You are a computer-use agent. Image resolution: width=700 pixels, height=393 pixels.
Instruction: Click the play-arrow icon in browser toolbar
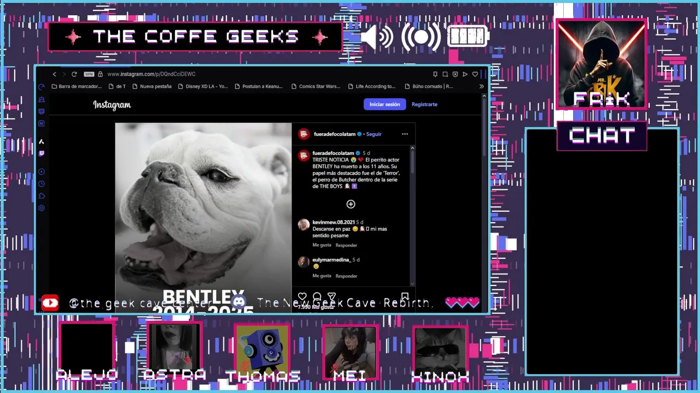(x=465, y=74)
